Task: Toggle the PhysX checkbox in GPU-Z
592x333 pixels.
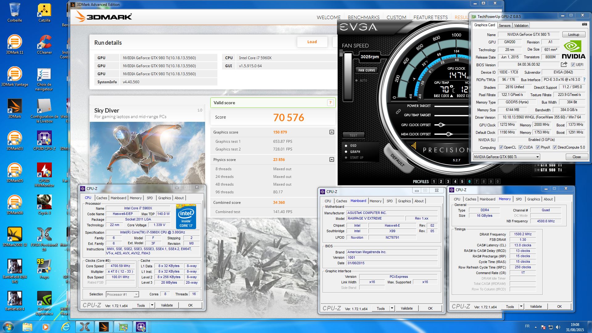Action: [x=538, y=147]
